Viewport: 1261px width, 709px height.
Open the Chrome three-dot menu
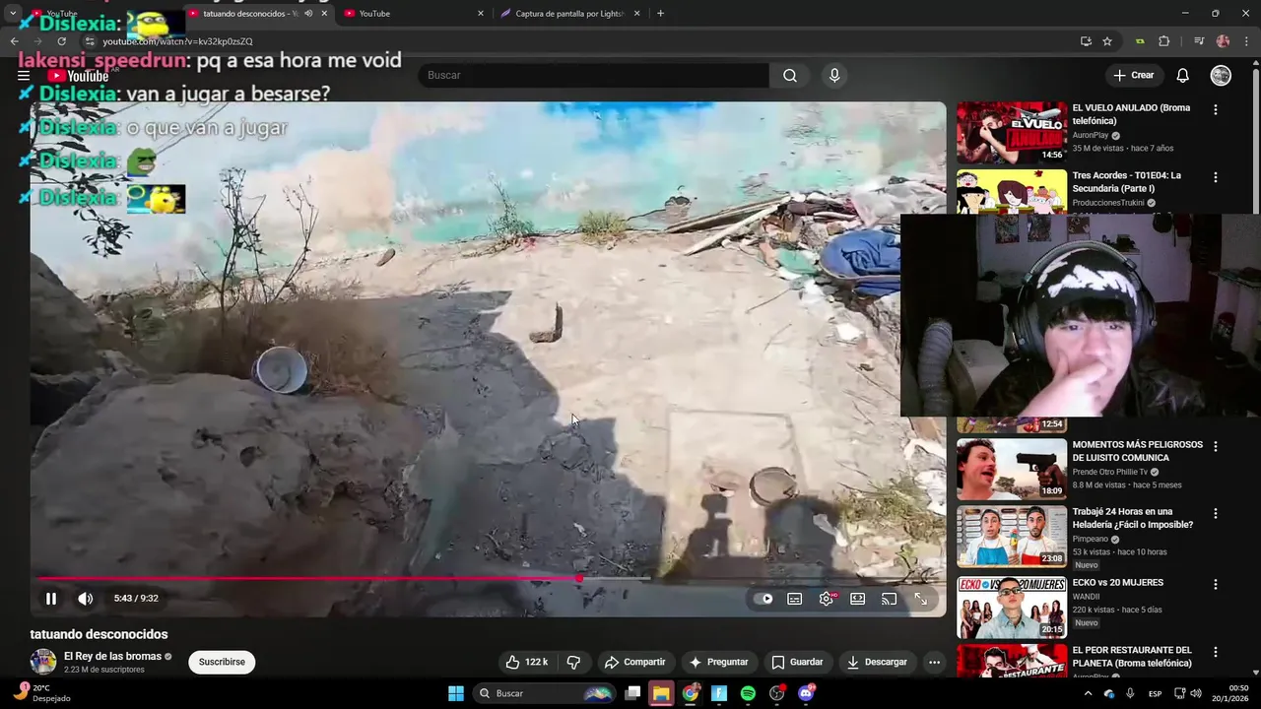(x=1246, y=41)
